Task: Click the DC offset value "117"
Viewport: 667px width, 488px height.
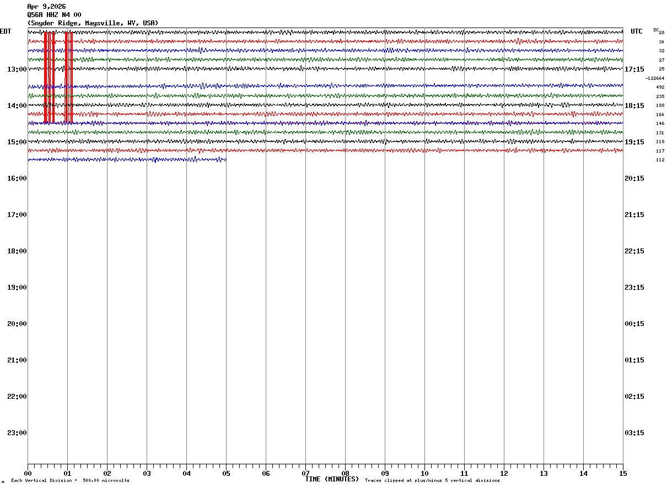Action: click(x=660, y=151)
